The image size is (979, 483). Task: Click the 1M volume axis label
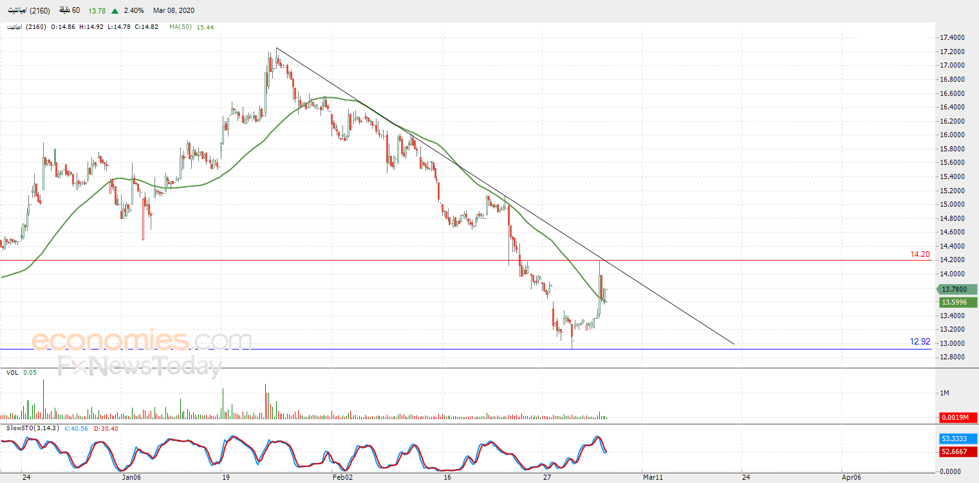coord(945,393)
